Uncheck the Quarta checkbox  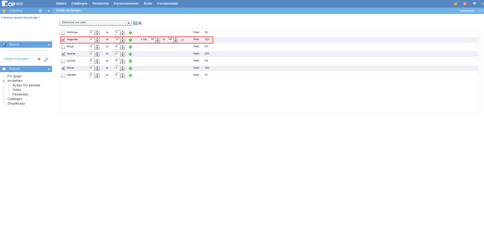point(63,54)
